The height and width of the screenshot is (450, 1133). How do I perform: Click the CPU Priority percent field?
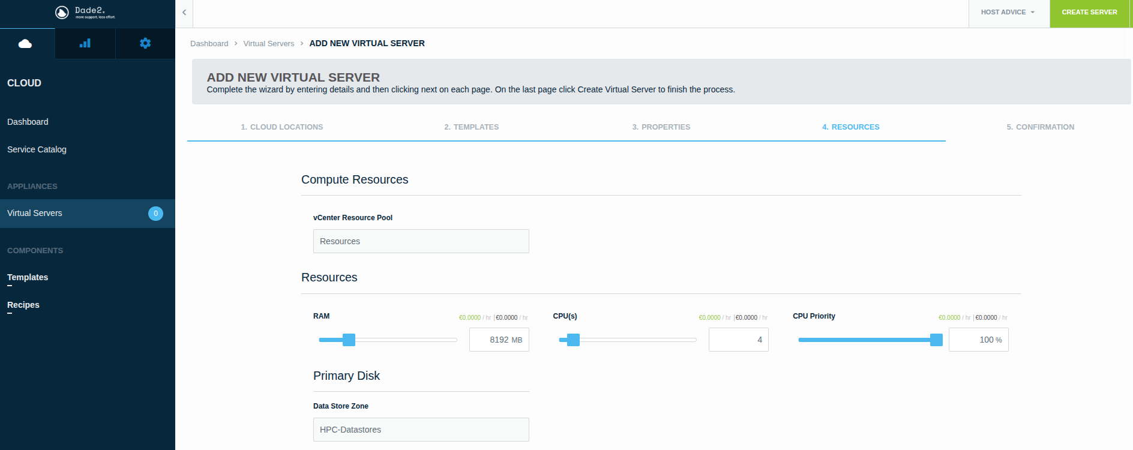[979, 340]
